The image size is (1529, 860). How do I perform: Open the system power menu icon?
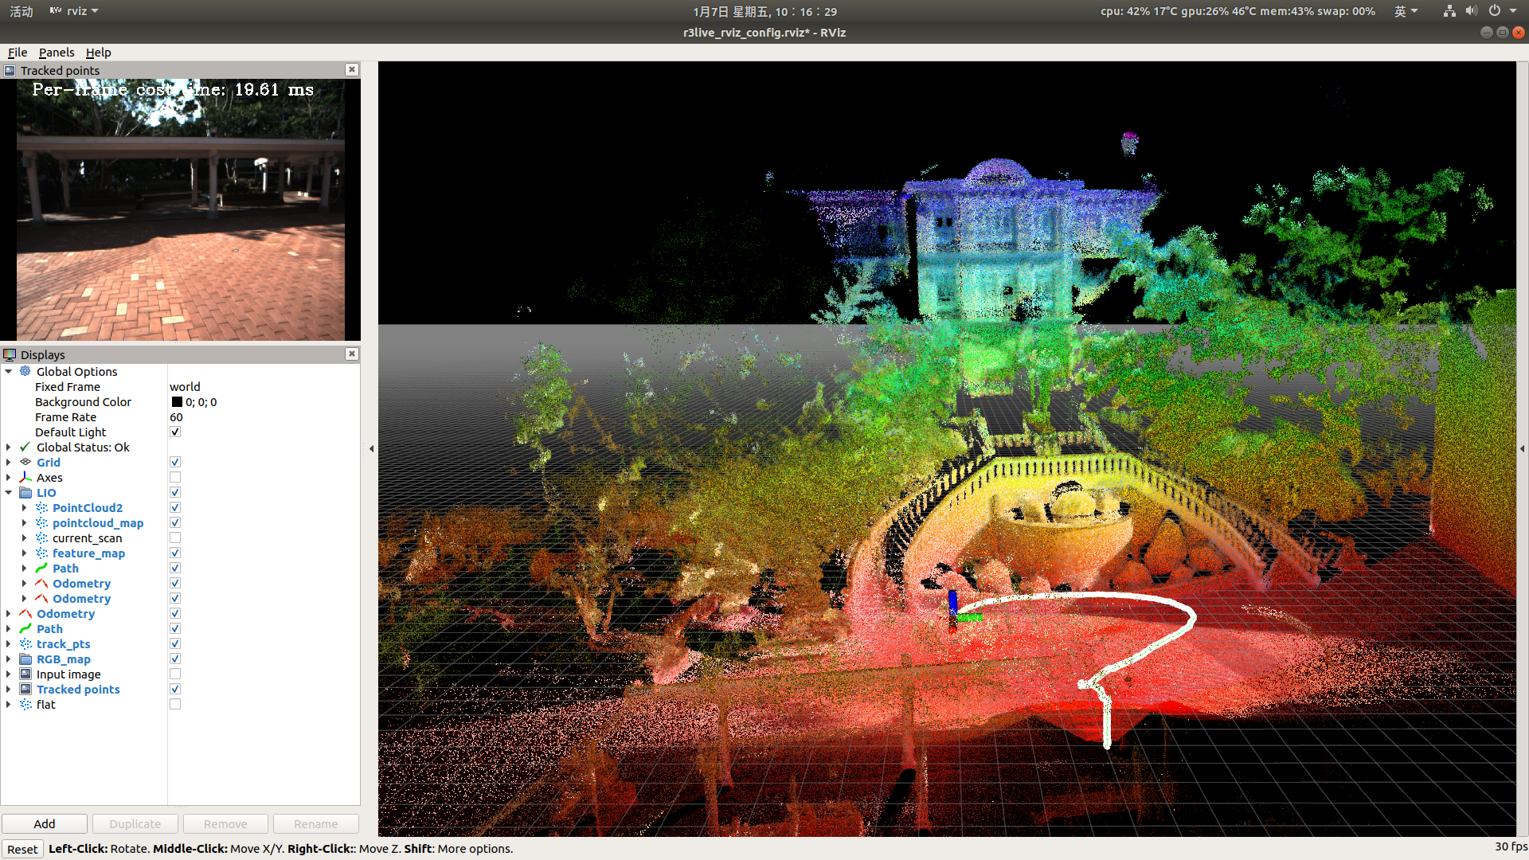[x=1495, y=11]
